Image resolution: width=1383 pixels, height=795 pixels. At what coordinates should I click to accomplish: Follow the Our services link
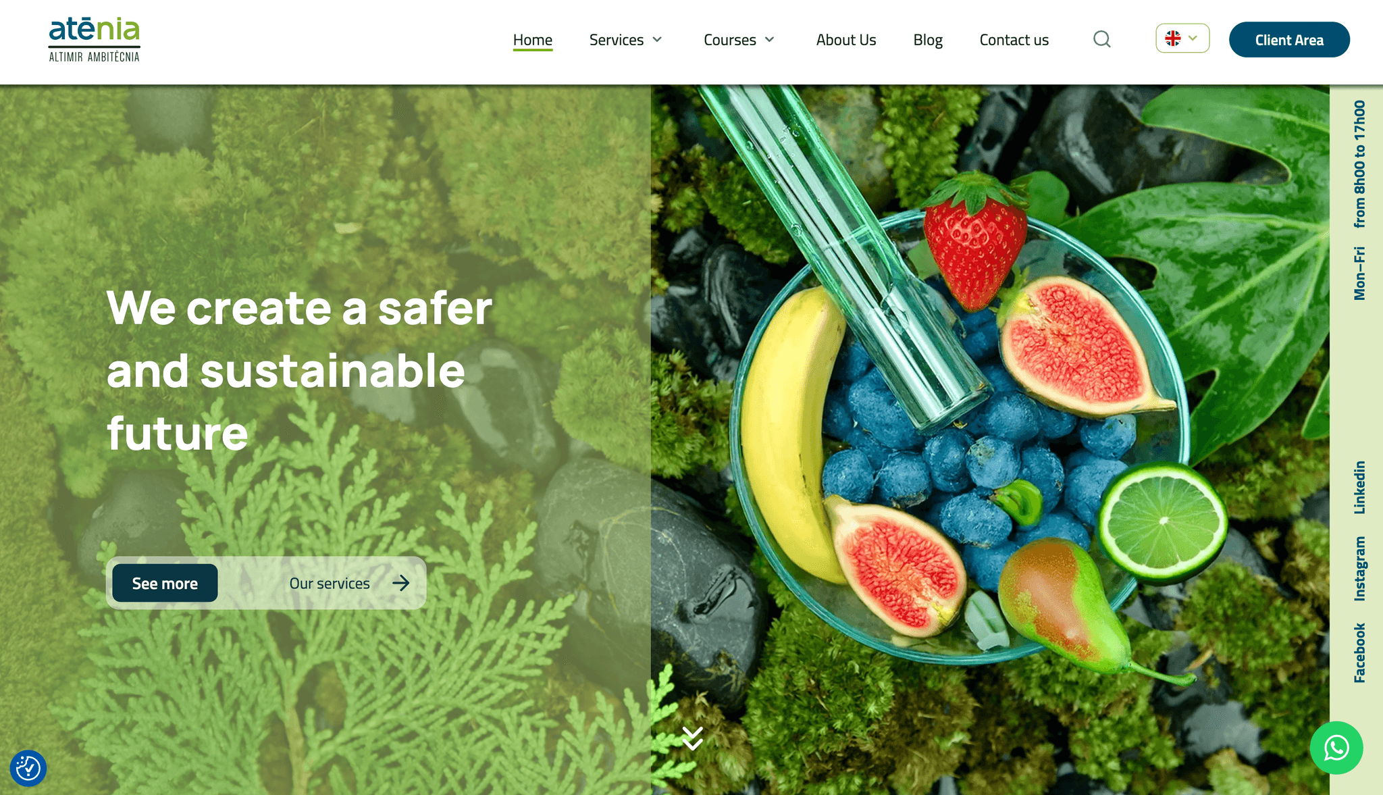[330, 583]
